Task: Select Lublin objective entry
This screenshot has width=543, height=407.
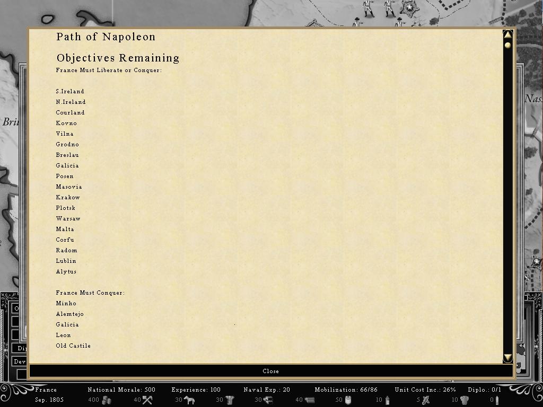Action: click(x=66, y=261)
